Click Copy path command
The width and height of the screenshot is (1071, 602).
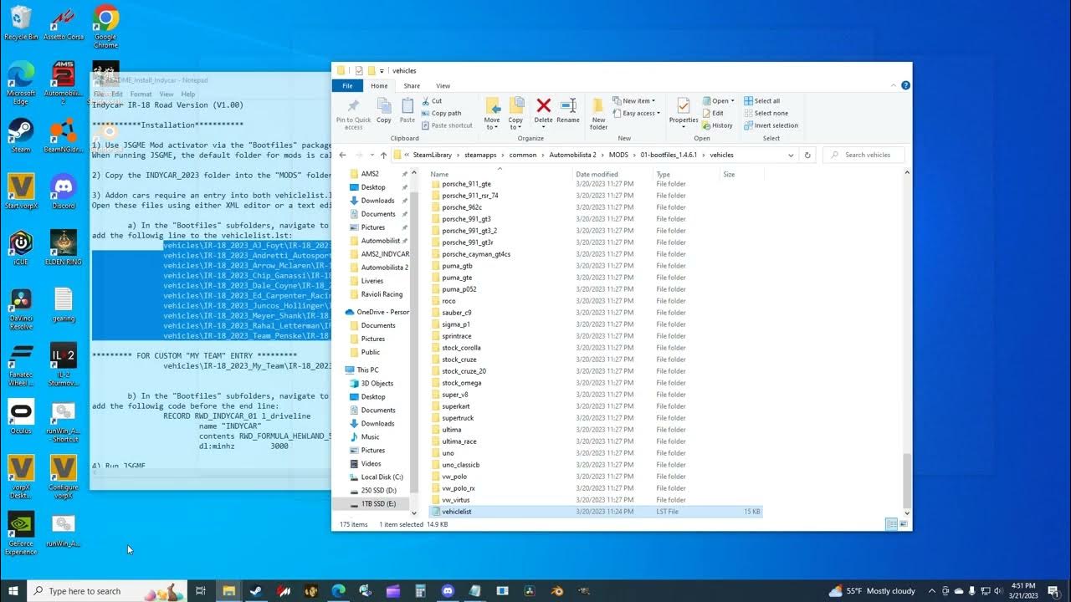pyautogui.click(x=441, y=113)
